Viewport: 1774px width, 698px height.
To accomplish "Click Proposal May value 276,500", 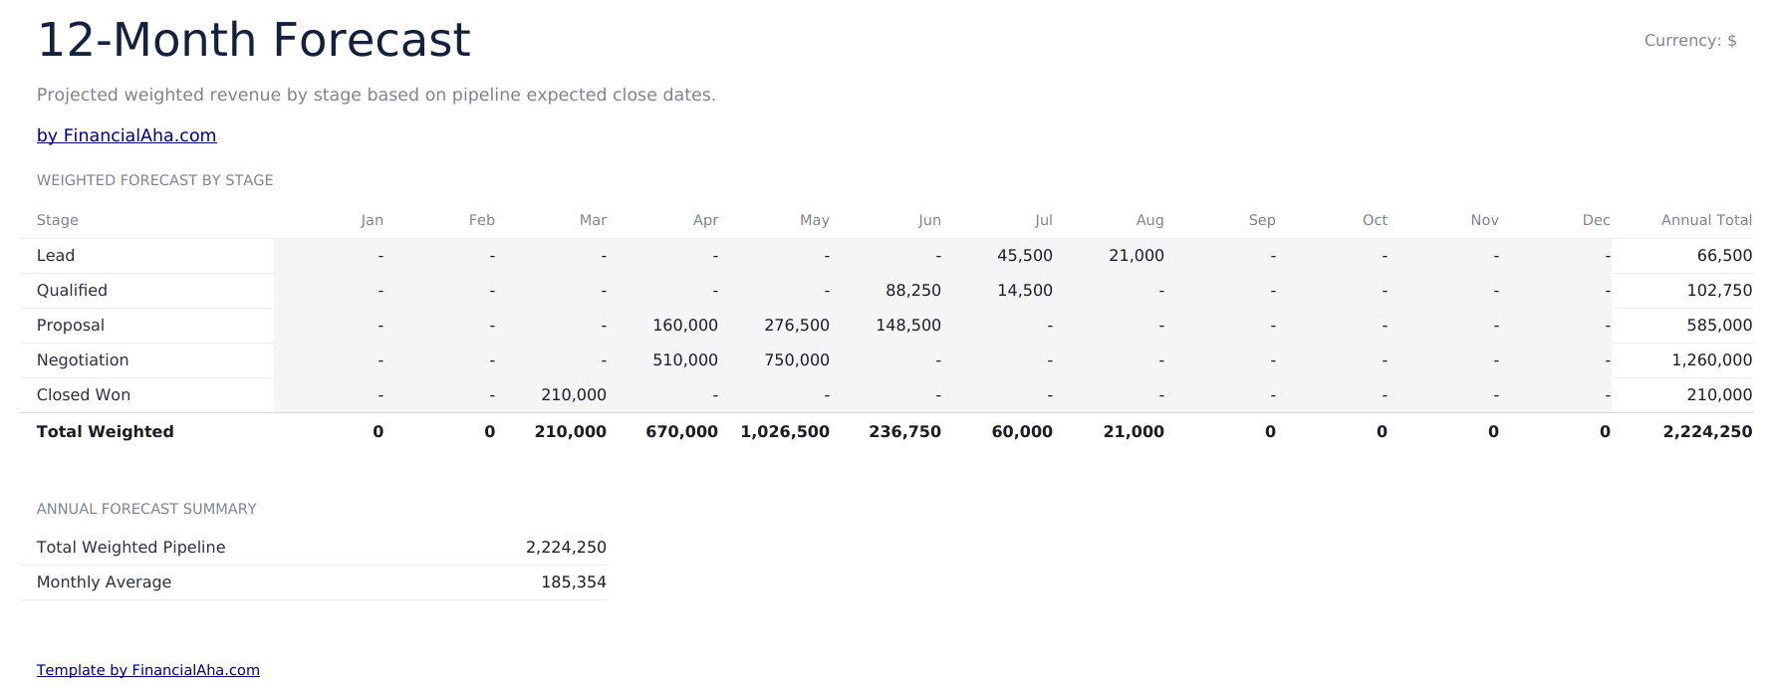I will click(797, 326).
